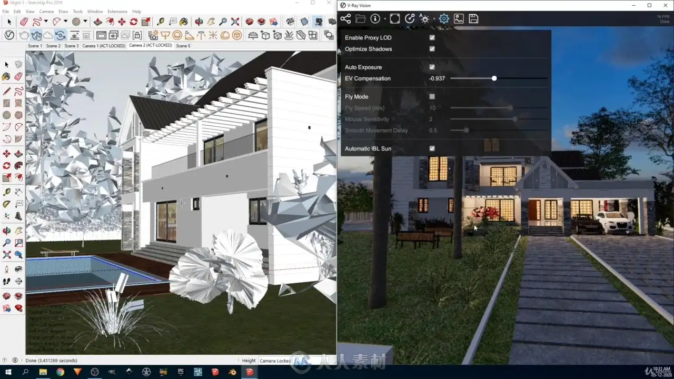Image resolution: width=674 pixels, height=379 pixels.
Task: Click status bar text Done (3.431269 seconds)
Action: (x=52, y=361)
